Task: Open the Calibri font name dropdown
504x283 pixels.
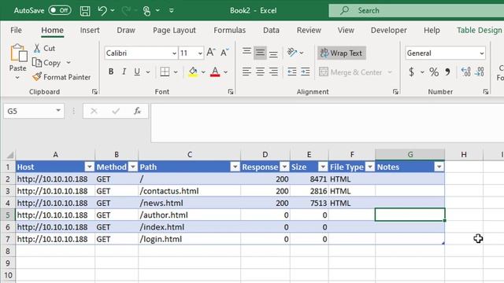Action: 174,53
